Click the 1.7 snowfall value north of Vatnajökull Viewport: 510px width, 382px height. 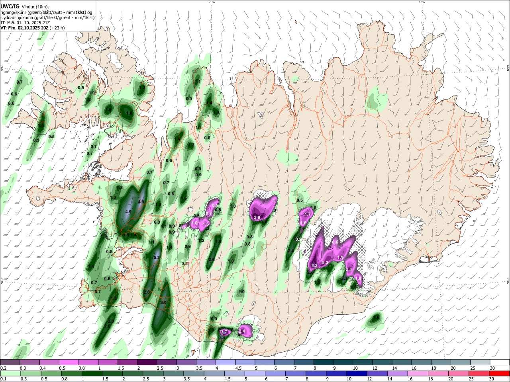(308, 214)
